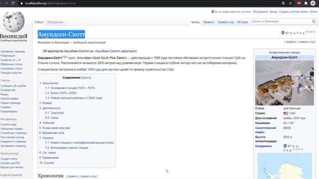Click the translate page icon in address bar
The image size is (319, 179).
coord(284,3)
